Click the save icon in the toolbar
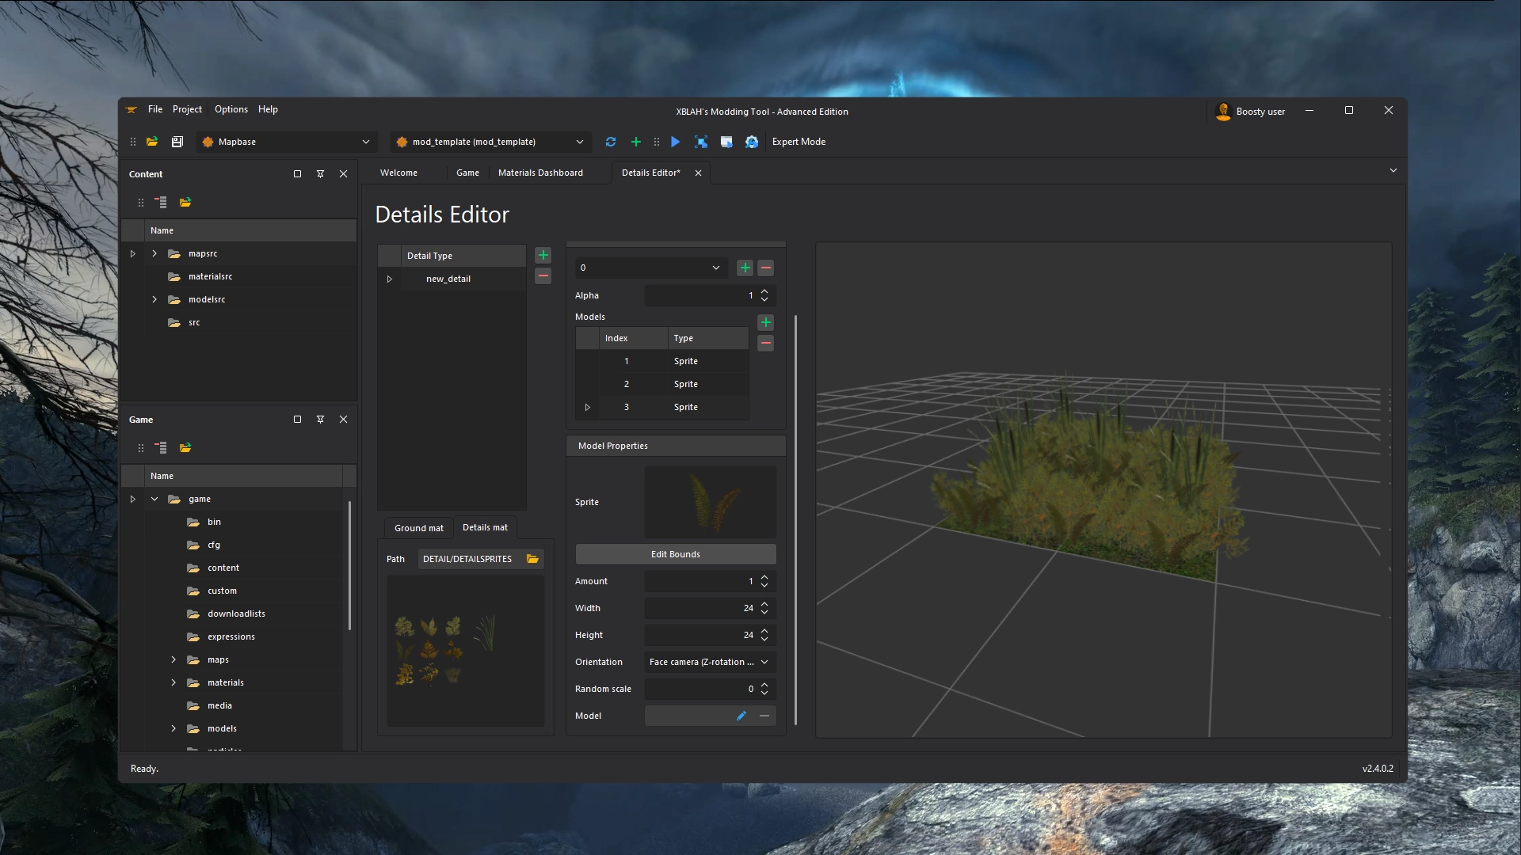 (177, 142)
